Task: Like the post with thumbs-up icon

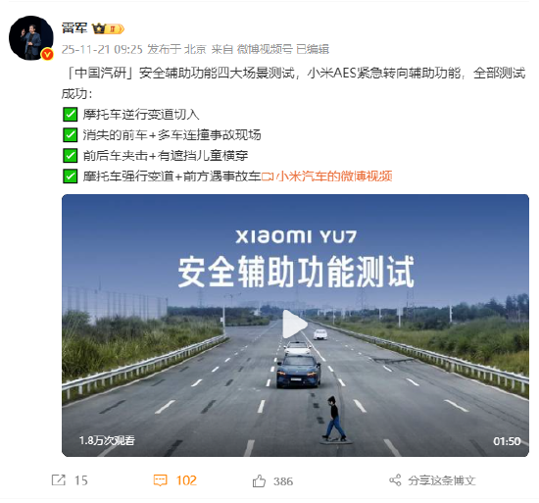Action: pyautogui.click(x=259, y=480)
